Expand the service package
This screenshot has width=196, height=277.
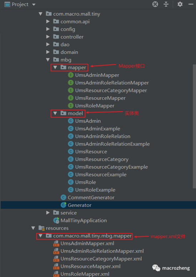(48, 213)
